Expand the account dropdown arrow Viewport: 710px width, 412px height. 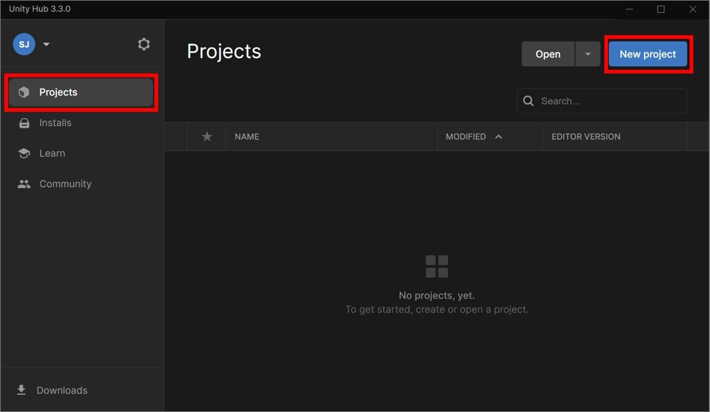coord(46,44)
